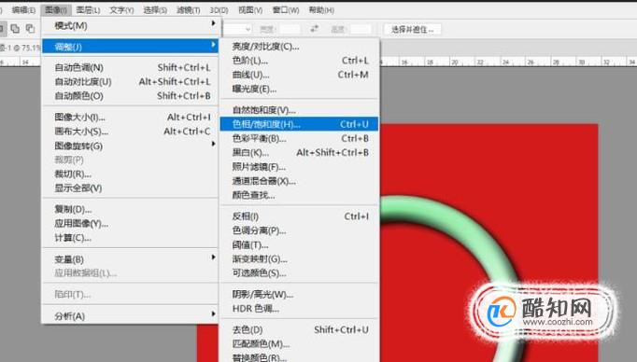Viewport: 637px width, 362px height.
Task: Select 阈值(T)... adjustment
Action: pyautogui.click(x=300, y=244)
